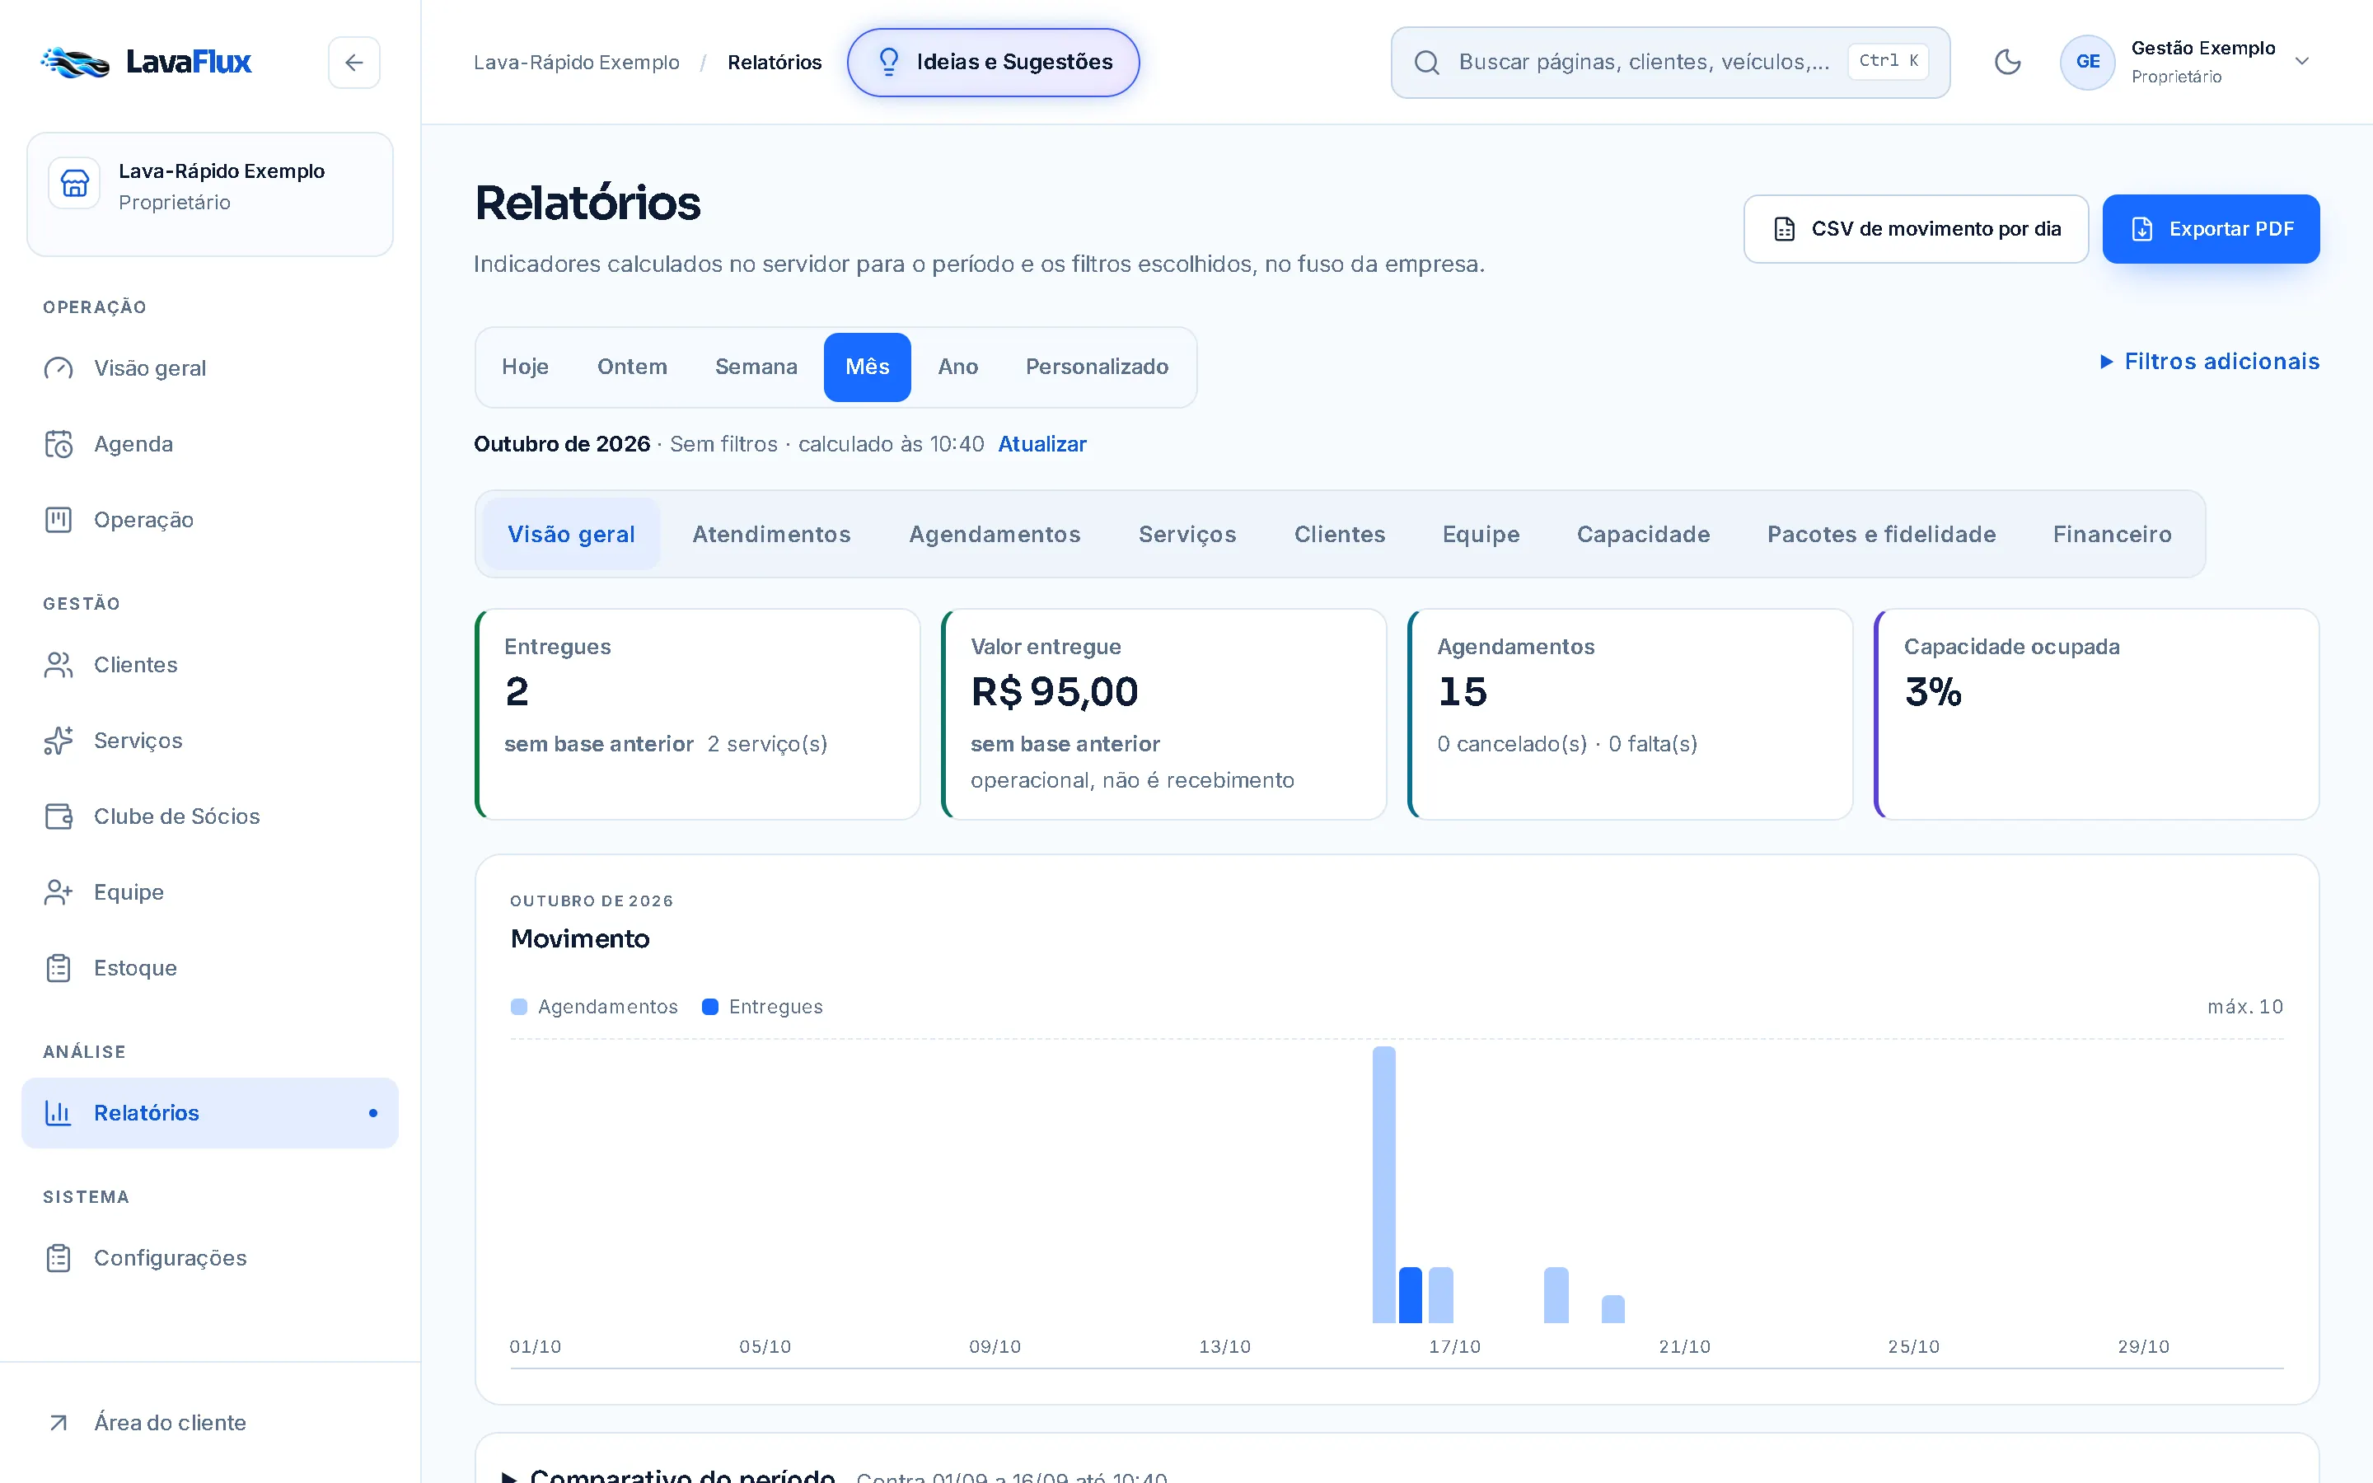Screen dimensions: 2373x1483
Task: Click the wallet icon for Clube de Sócios
Action: (x=59, y=816)
